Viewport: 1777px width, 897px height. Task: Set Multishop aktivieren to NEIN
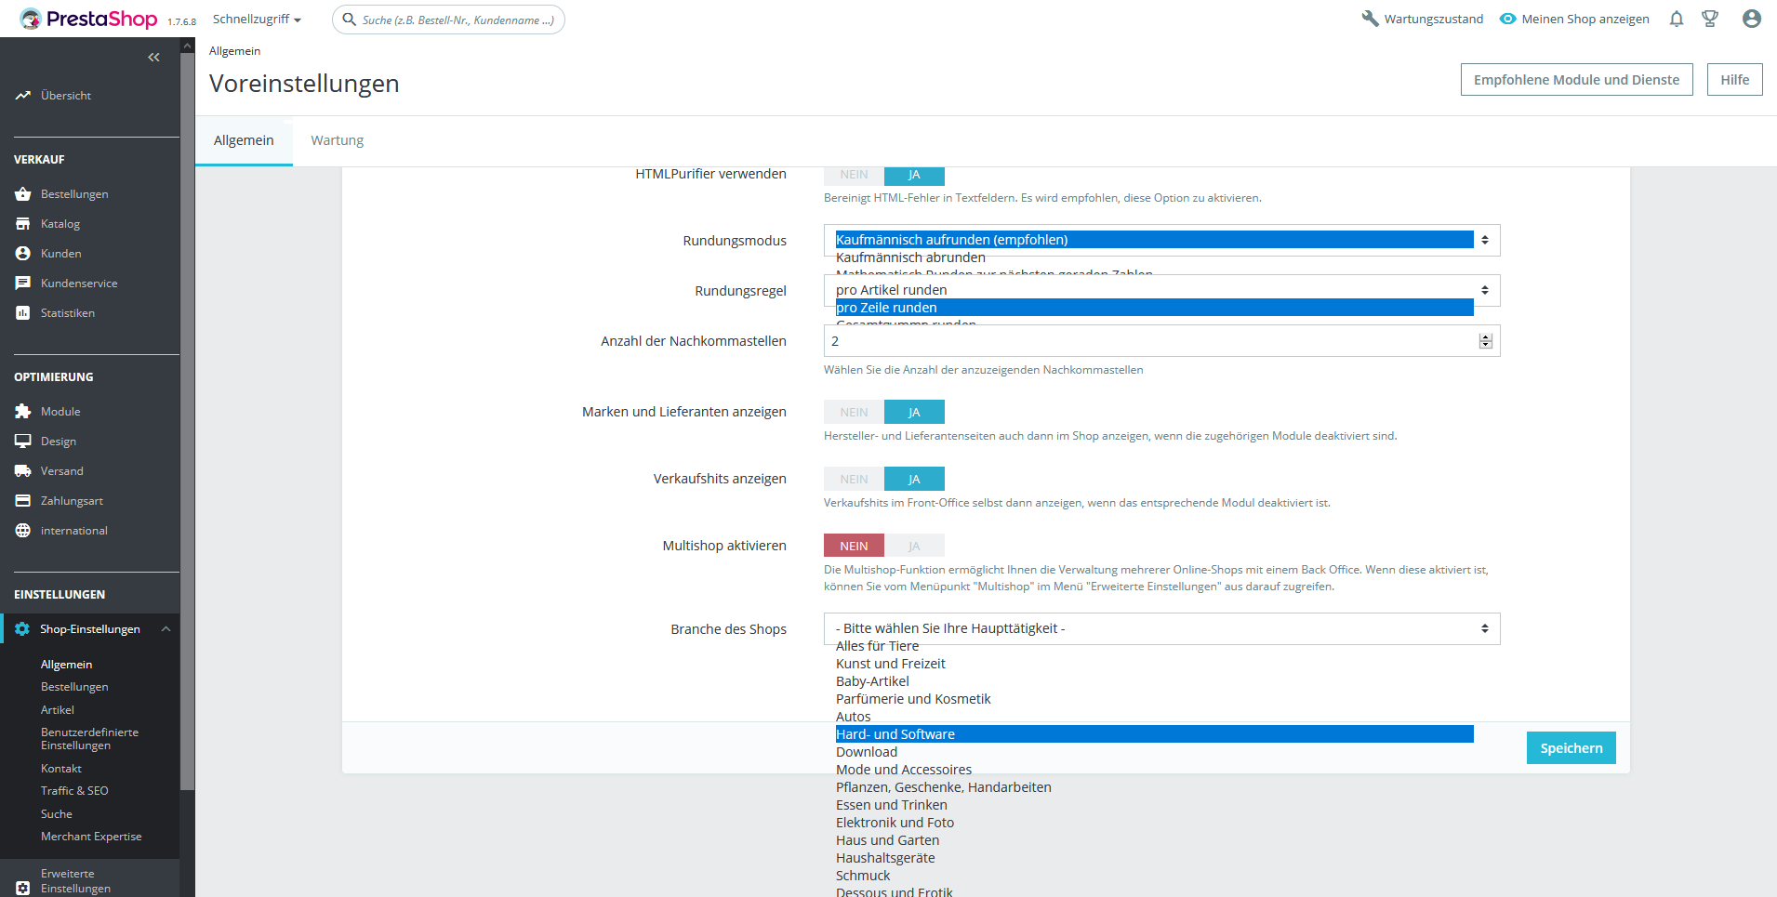pyautogui.click(x=854, y=546)
